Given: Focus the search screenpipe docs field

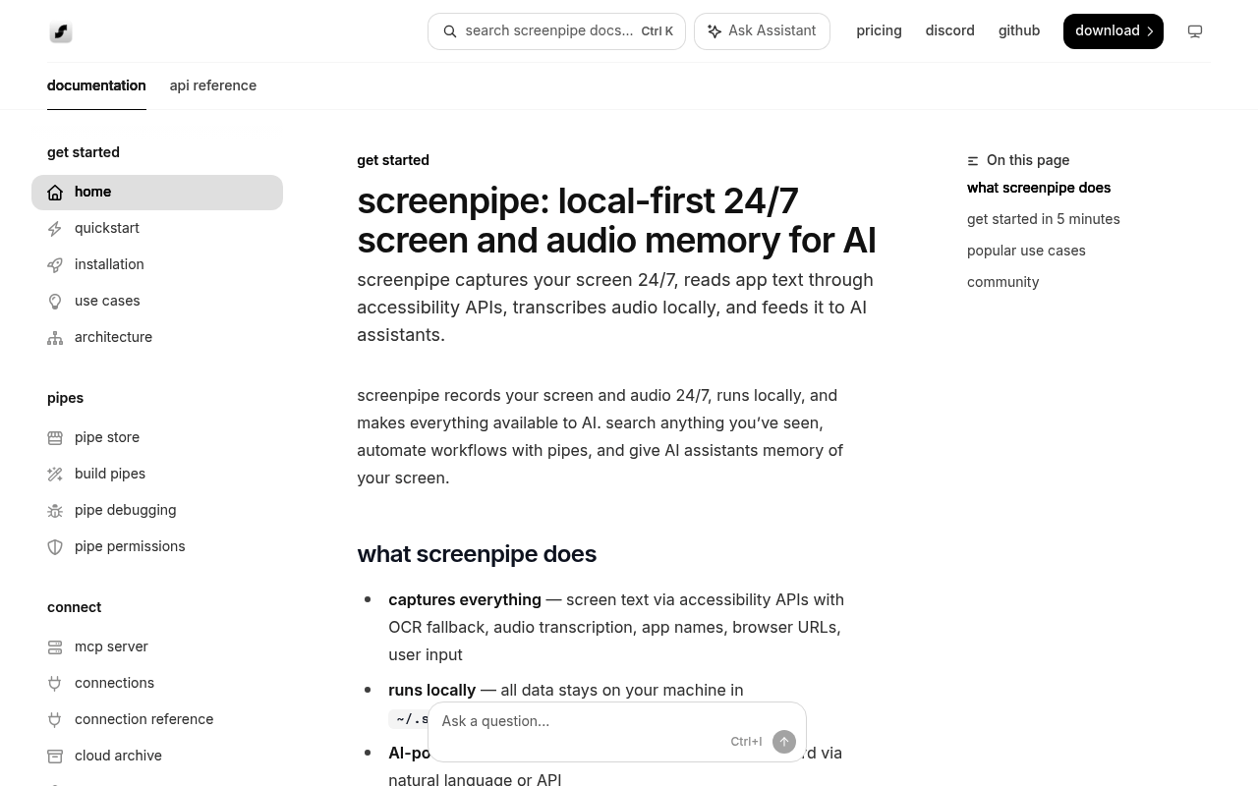Looking at the screenshot, I should click(x=556, y=31).
